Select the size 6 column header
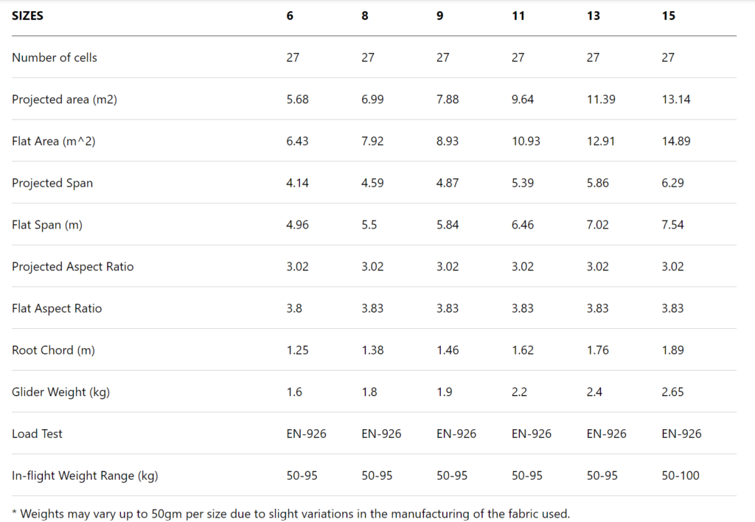Viewport: 755px width, 522px height. 289,16
